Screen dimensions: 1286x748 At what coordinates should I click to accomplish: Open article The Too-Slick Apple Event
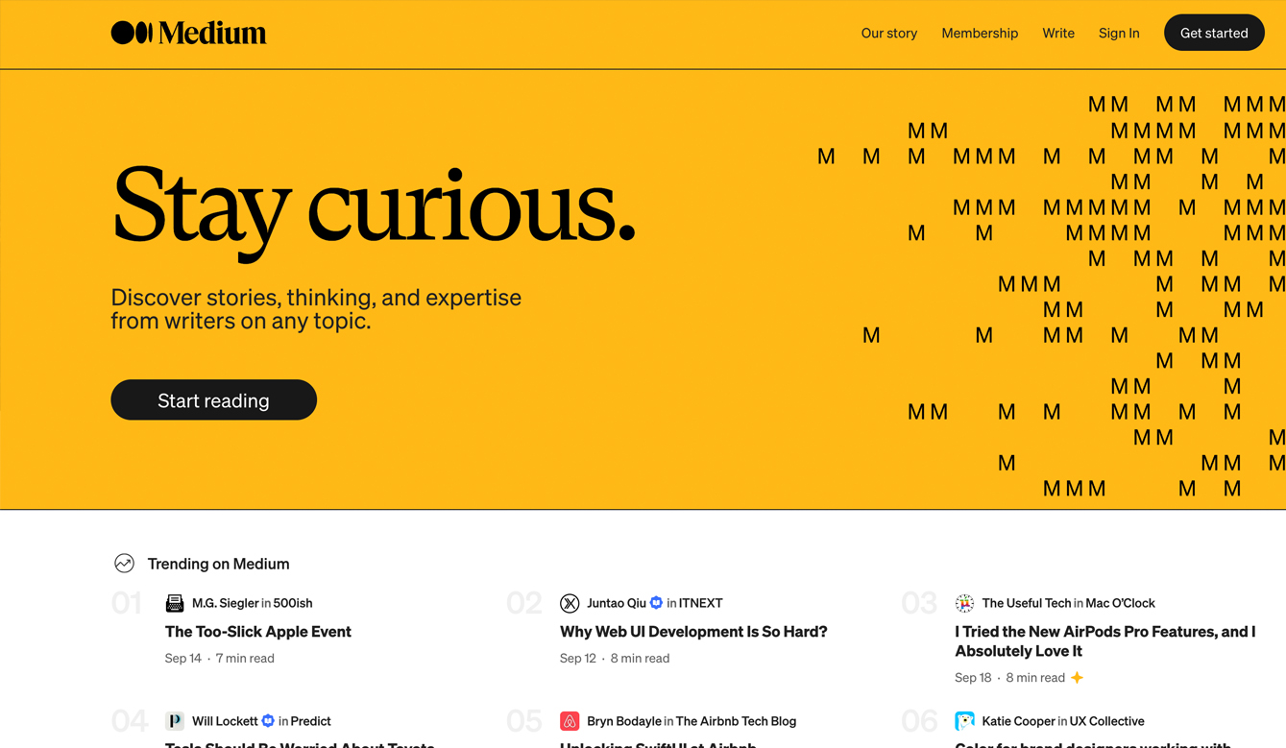[258, 632]
